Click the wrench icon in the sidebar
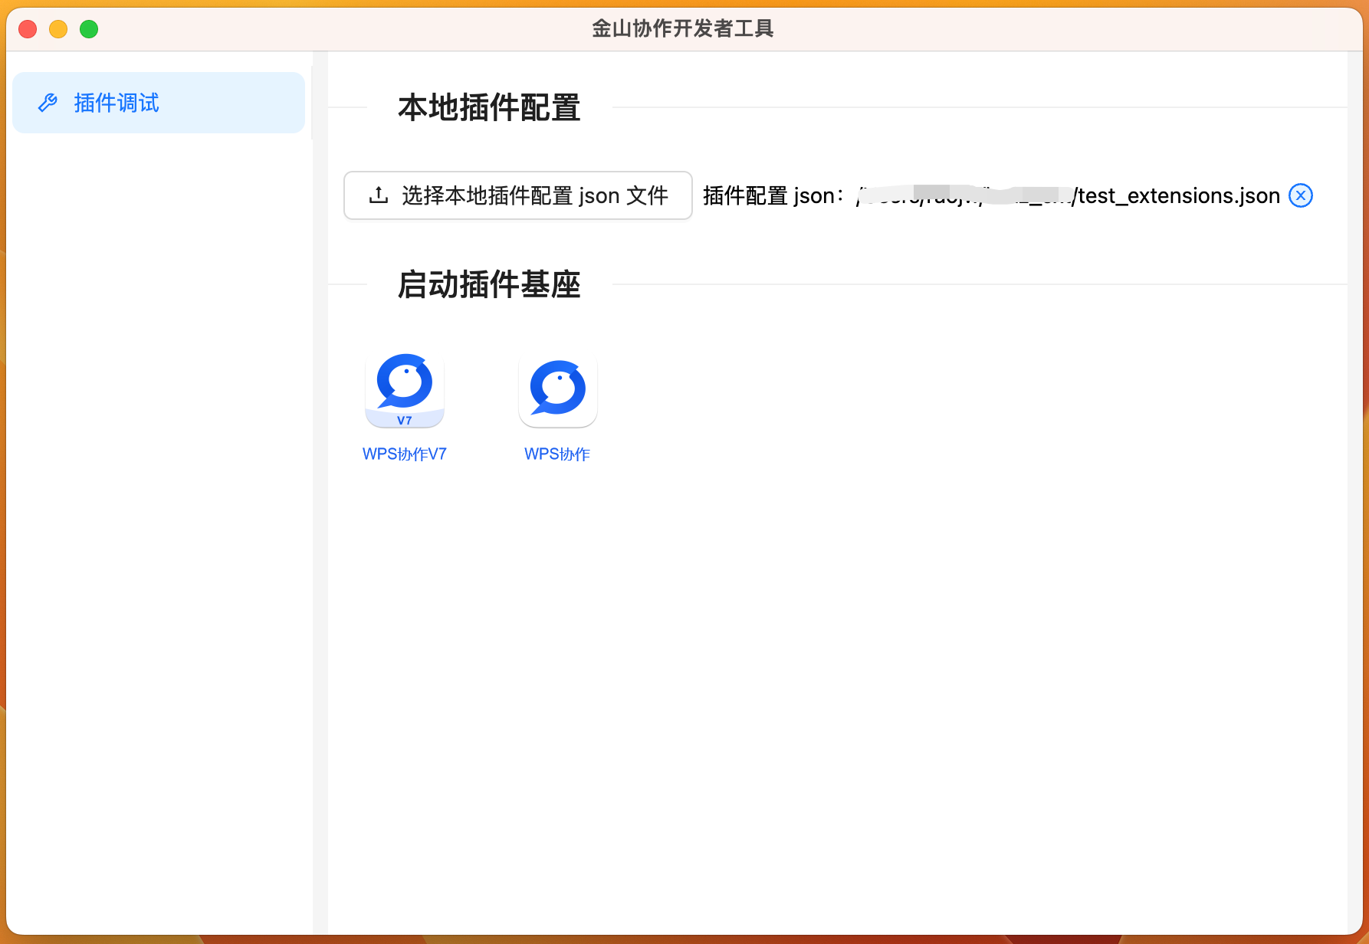Image resolution: width=1369 pixels, height=944 pixels. click(48, 103)
